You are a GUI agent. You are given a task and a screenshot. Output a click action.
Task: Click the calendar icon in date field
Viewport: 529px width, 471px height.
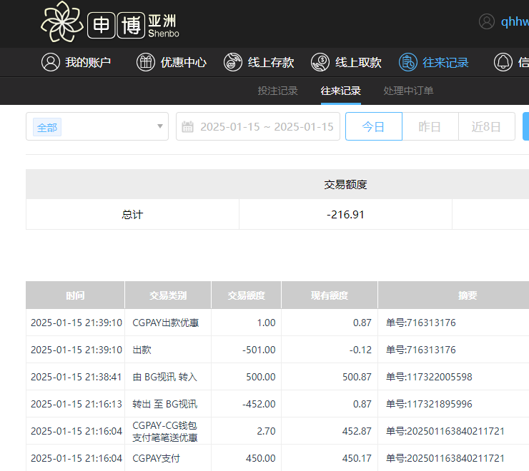pyautogui.click(x=188, y=127)
